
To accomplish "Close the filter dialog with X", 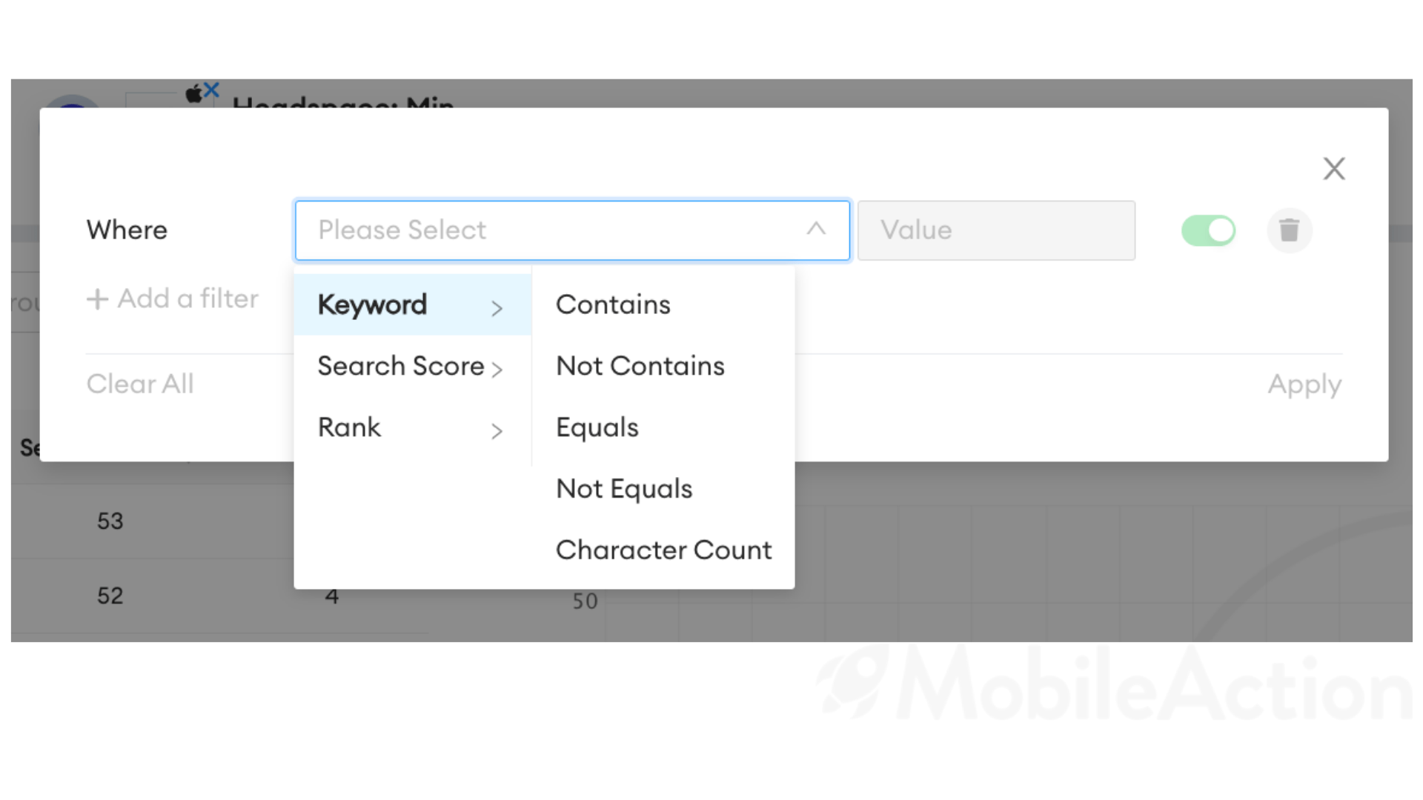I will pos(1334,169).
